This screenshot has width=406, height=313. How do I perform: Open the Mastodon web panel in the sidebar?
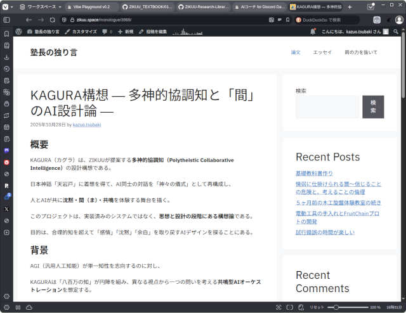[6, 151]
